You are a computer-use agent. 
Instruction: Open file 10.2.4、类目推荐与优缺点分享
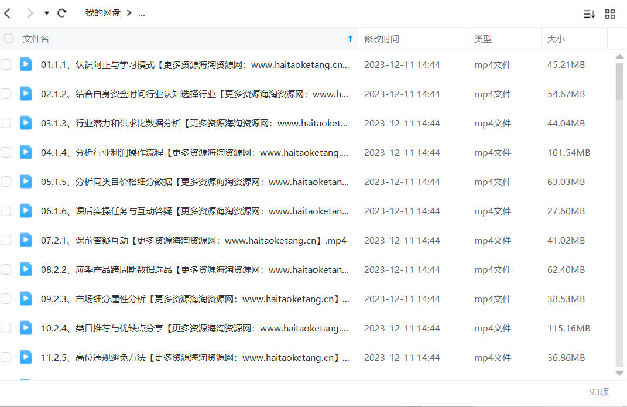(194, 329)
